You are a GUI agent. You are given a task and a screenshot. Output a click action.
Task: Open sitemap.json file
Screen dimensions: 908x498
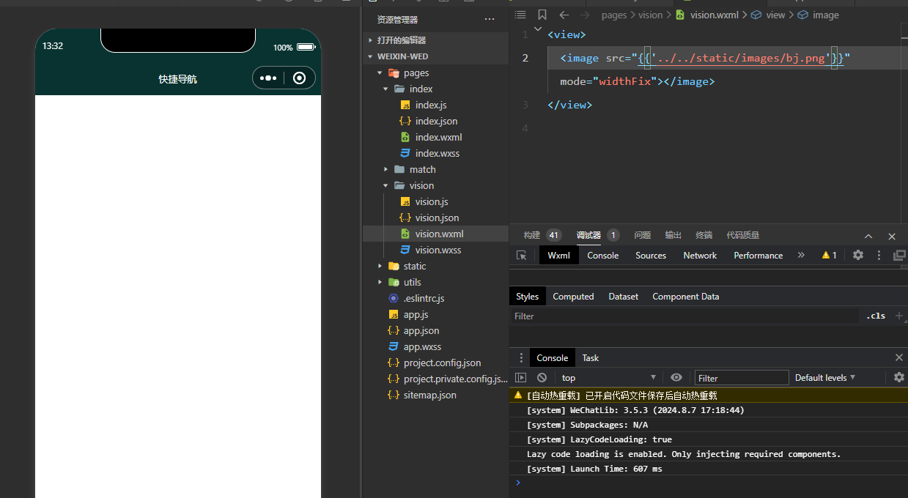pyautogui.click(x=429, y=395)
